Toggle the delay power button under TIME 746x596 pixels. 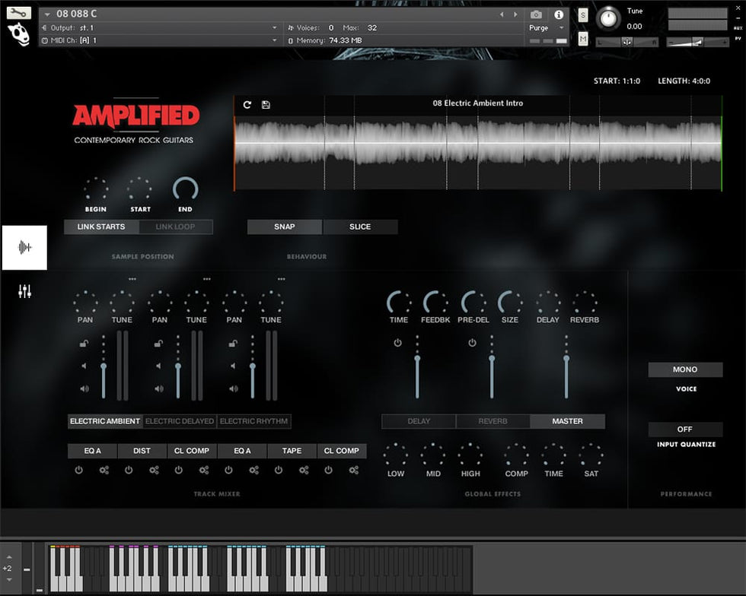tap(397, 343)
